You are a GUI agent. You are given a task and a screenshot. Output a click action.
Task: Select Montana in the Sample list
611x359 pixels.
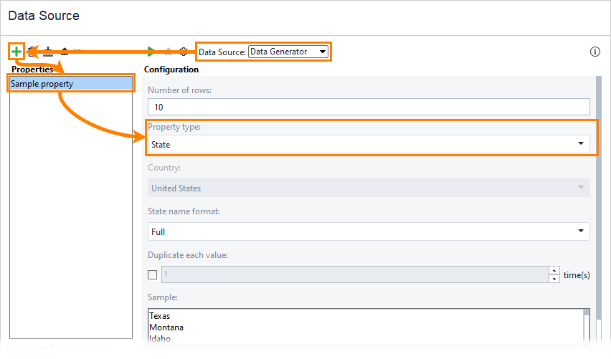click(x=166, y=327)
